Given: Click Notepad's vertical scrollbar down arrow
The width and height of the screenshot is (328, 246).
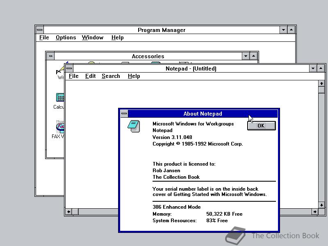Looking at the screenshot, I should [x=321, y=205].
